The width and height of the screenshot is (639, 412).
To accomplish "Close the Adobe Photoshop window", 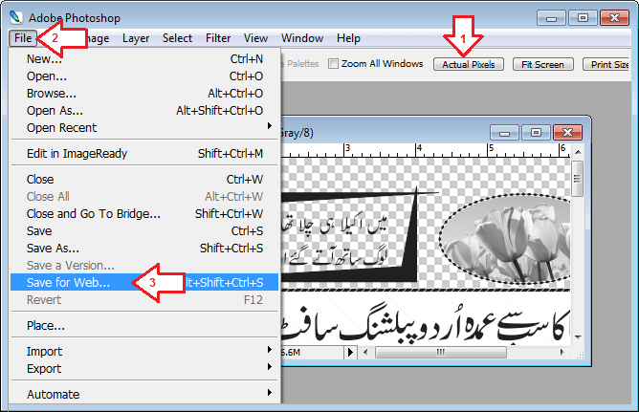I will (614, 18).
